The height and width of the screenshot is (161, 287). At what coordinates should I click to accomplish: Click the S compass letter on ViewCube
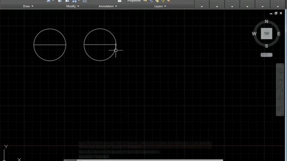266,46
